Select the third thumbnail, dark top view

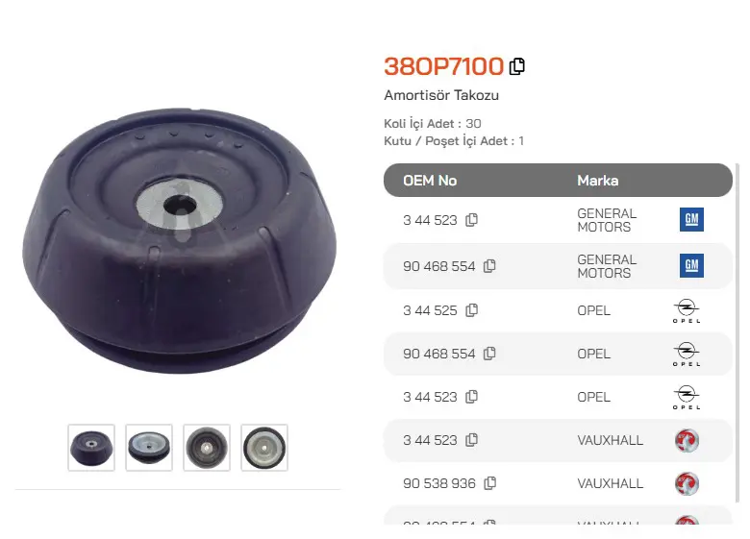(x=207, y=448)
